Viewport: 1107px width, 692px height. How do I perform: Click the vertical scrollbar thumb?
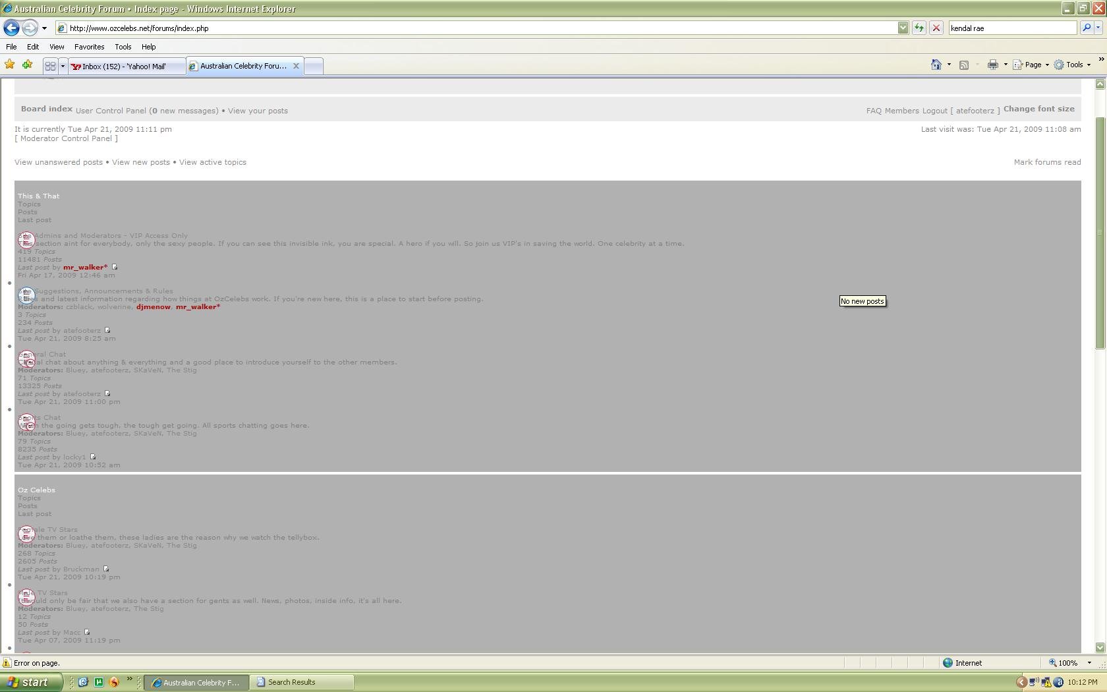(1099, 231)
